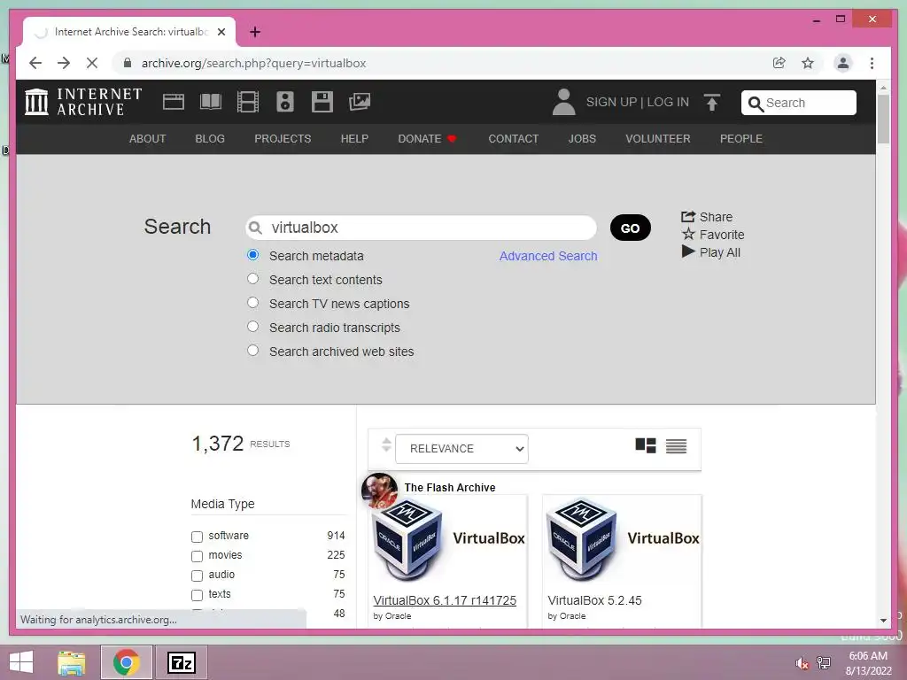Image resolution: width=907 pixels, height=680 pixels.
Task: Click the Internet Archive logo
Action: coord(83,102)
